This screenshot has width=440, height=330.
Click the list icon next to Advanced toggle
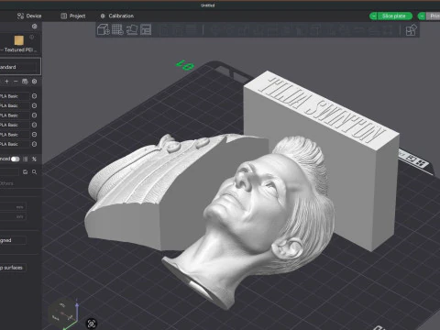click(25, 159)
